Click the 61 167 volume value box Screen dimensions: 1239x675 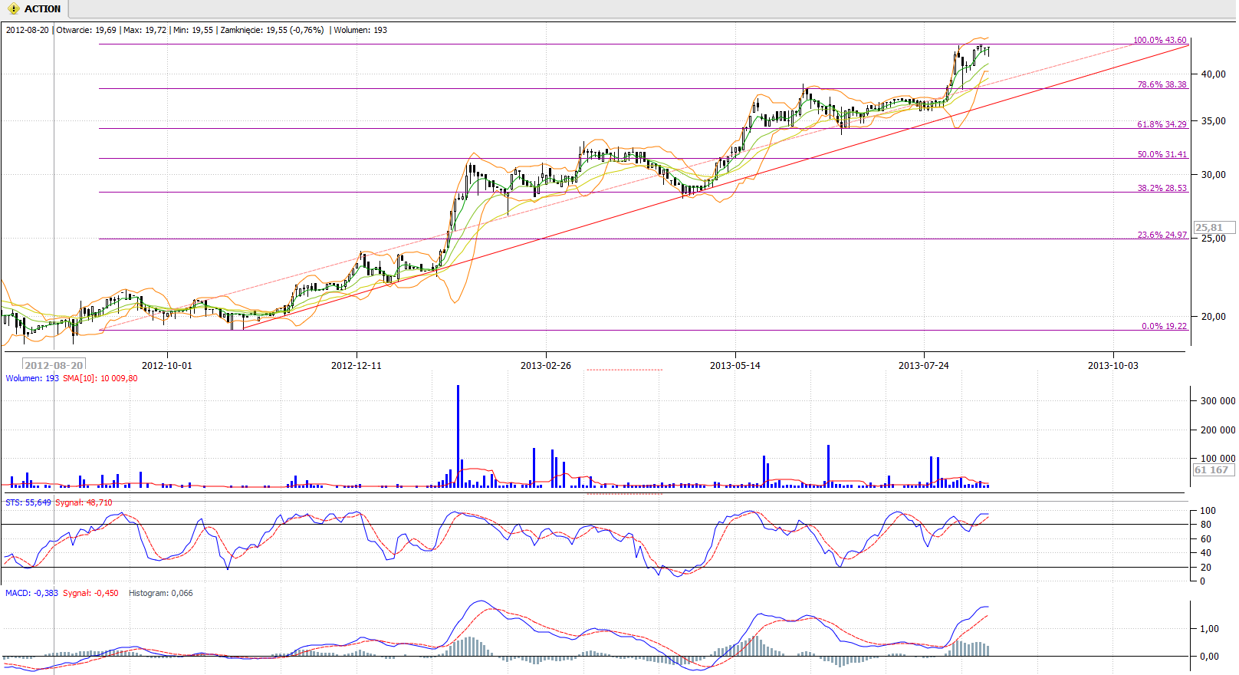pos(1214,469)
